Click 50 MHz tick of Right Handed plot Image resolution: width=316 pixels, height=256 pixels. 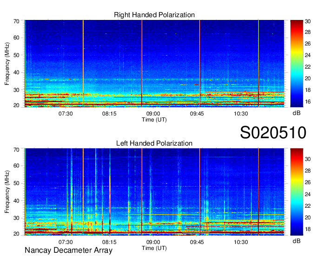16,55
